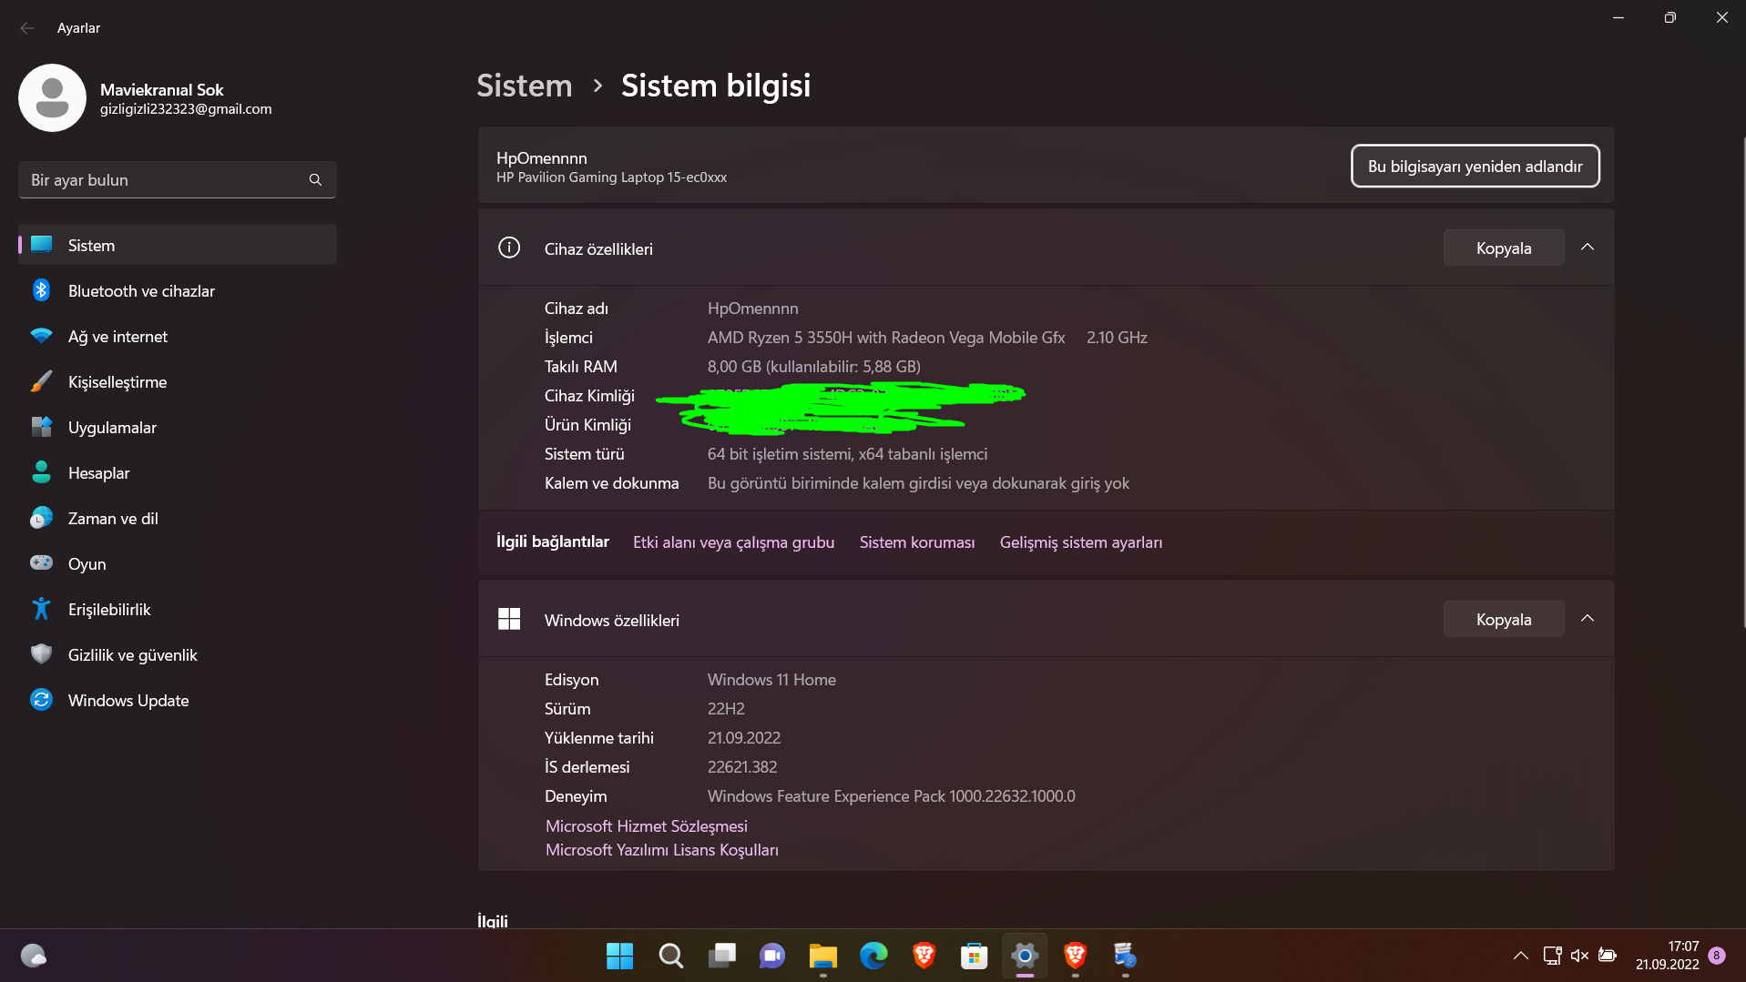Viewport: 1746px width, 982px height.
Task: Open Gizlilik ve güvenlik settings
Action: tap(178, 655)
